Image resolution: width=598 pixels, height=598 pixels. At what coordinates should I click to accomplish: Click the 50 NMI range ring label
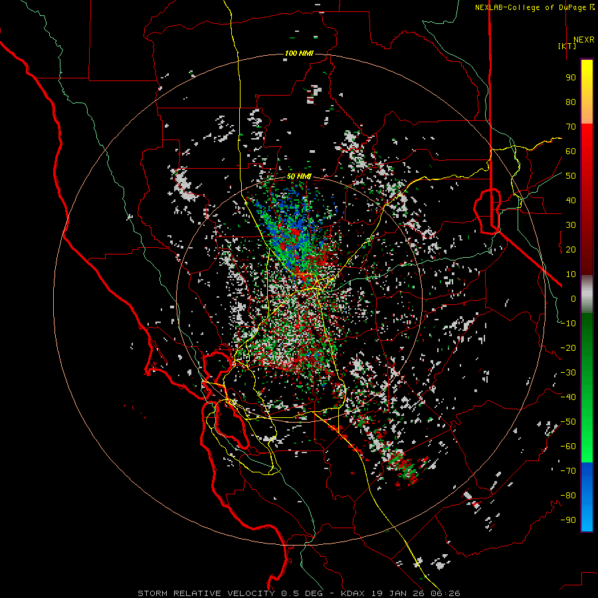299,176
